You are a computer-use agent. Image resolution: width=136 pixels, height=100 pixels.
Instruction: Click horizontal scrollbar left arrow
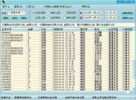[2, 92]
